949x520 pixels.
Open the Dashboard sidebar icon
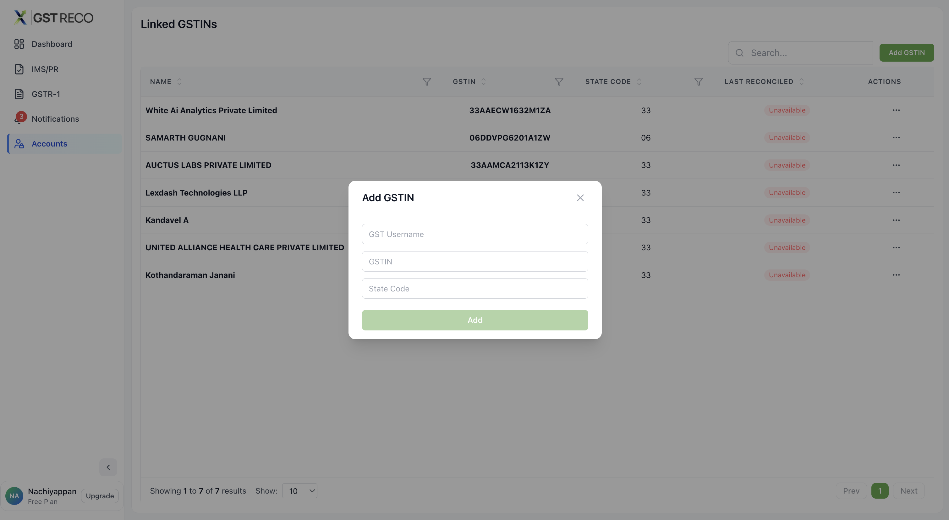(19, 44)
